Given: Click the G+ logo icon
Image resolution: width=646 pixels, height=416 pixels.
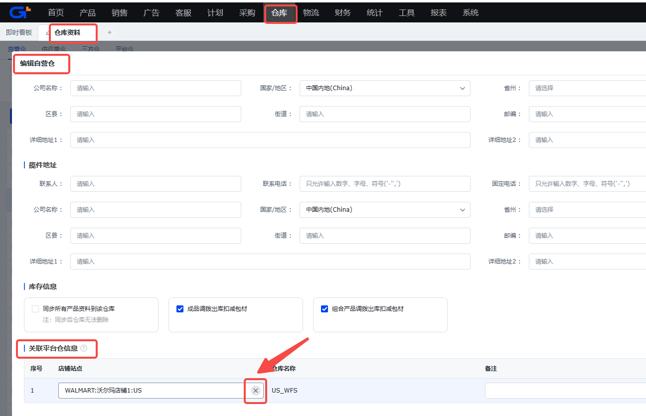Looking at the screenshot, I should (x=20, y=12).
